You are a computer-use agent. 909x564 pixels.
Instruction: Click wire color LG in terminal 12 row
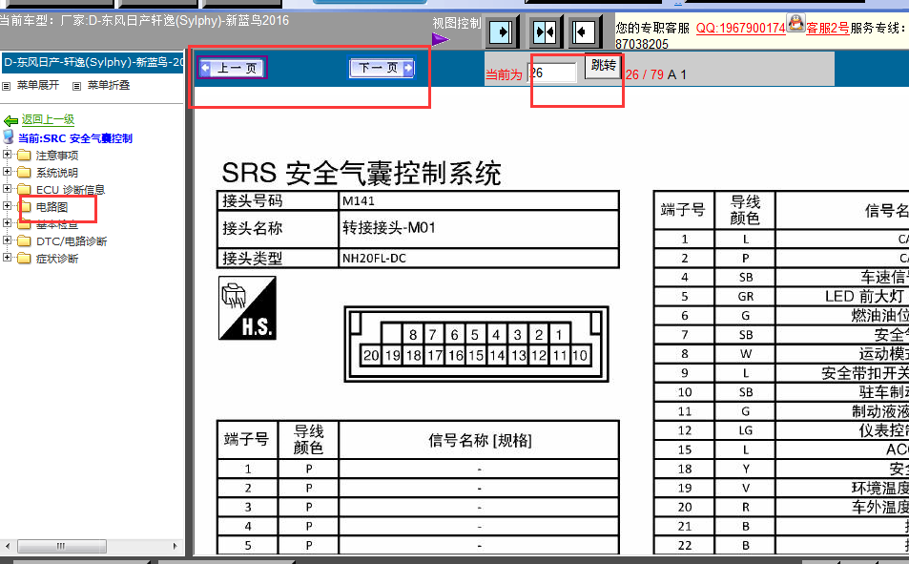tap(746, 430)
